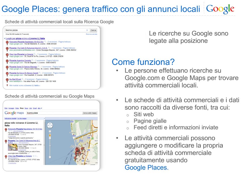The image size is (244, 177).
Task: Select the Gmail link in top bar
Action: click(x=35, y=108)
